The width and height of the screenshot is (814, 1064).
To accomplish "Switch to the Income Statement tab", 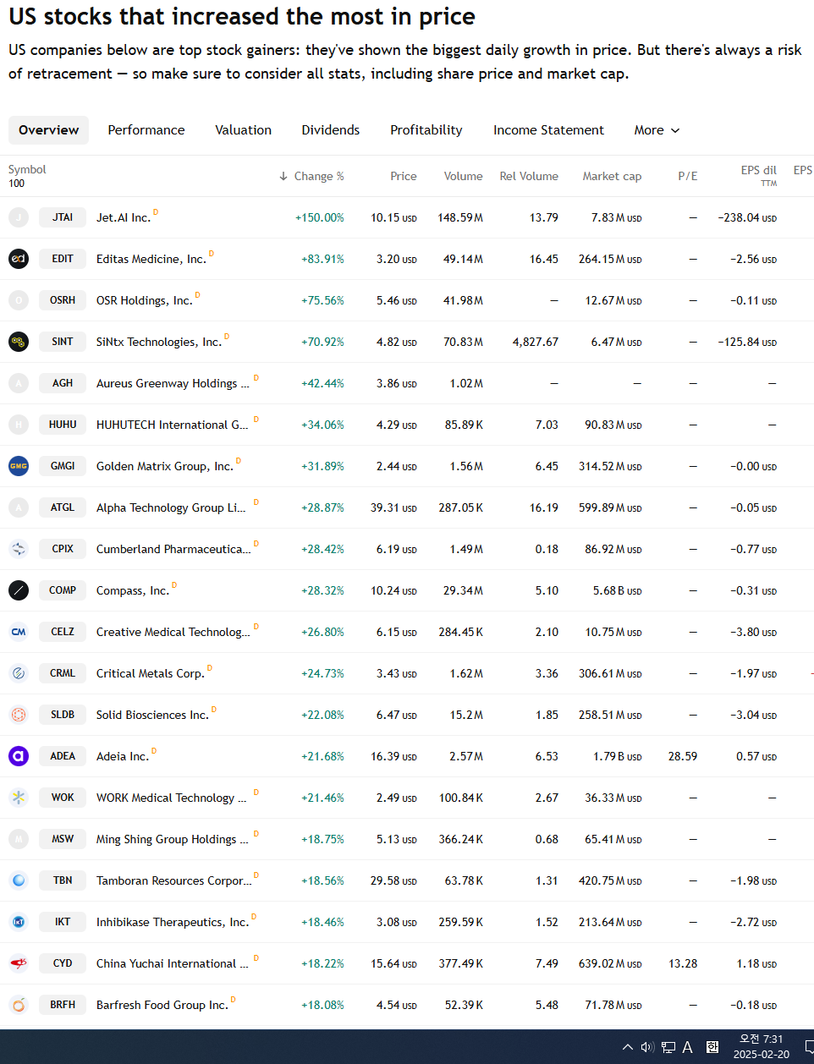I will pyautogui.click(x=549, y=130).
